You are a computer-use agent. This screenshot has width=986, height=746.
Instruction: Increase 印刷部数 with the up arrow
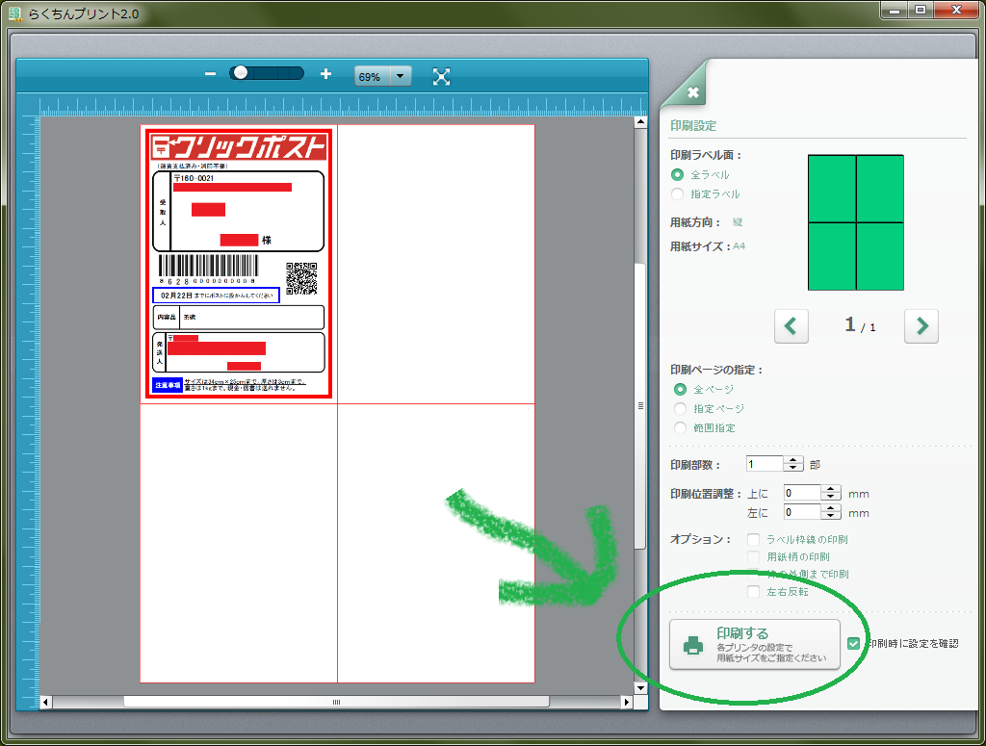coord(793,460)
